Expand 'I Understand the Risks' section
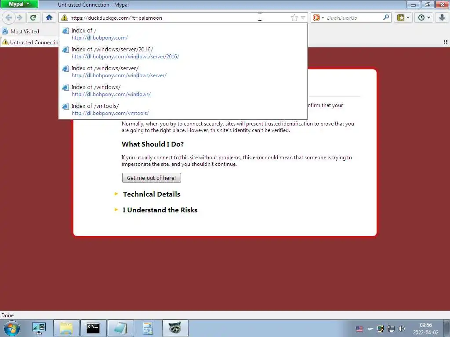 coord(160,210)
